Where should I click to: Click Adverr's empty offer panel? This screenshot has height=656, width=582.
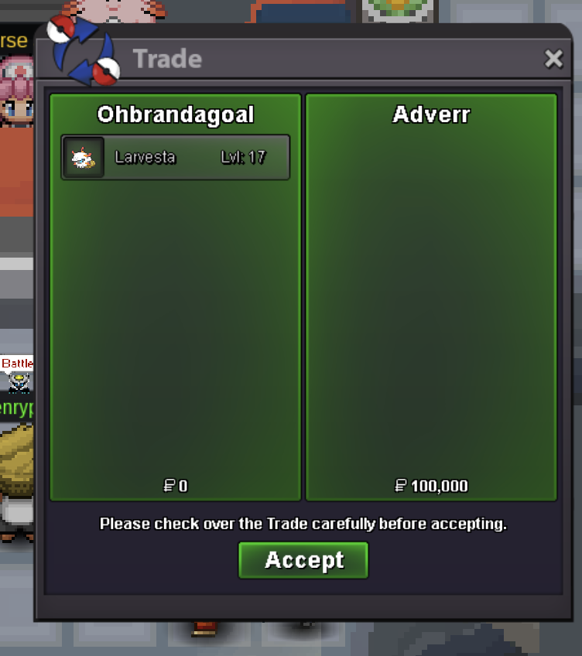(x=431, y=301)
